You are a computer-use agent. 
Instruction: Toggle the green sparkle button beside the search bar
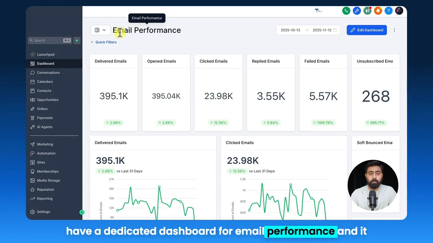pyautogui.click(x=76, y=40)
